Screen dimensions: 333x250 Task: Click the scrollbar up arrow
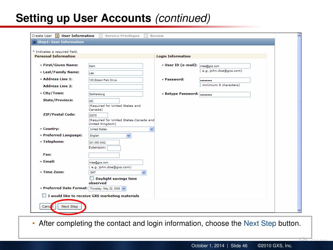[299, 35]
